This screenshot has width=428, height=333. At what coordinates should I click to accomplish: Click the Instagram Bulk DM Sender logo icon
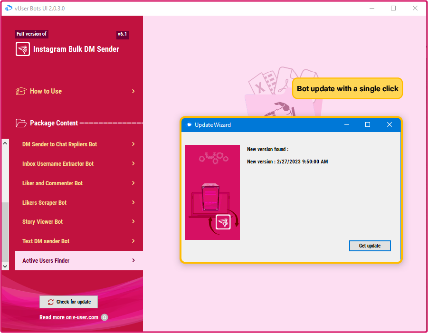pyautogui.click(x=23, y=49)
